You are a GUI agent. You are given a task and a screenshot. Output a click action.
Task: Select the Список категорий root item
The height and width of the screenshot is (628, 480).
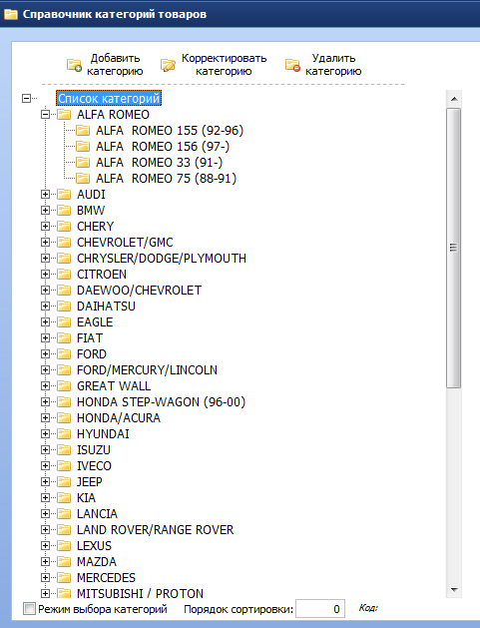(109, 98)
